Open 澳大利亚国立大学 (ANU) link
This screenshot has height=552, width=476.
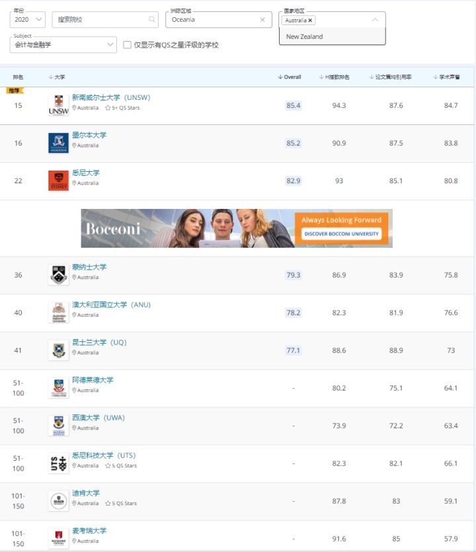pyautogui.click(x=111, y=305)
